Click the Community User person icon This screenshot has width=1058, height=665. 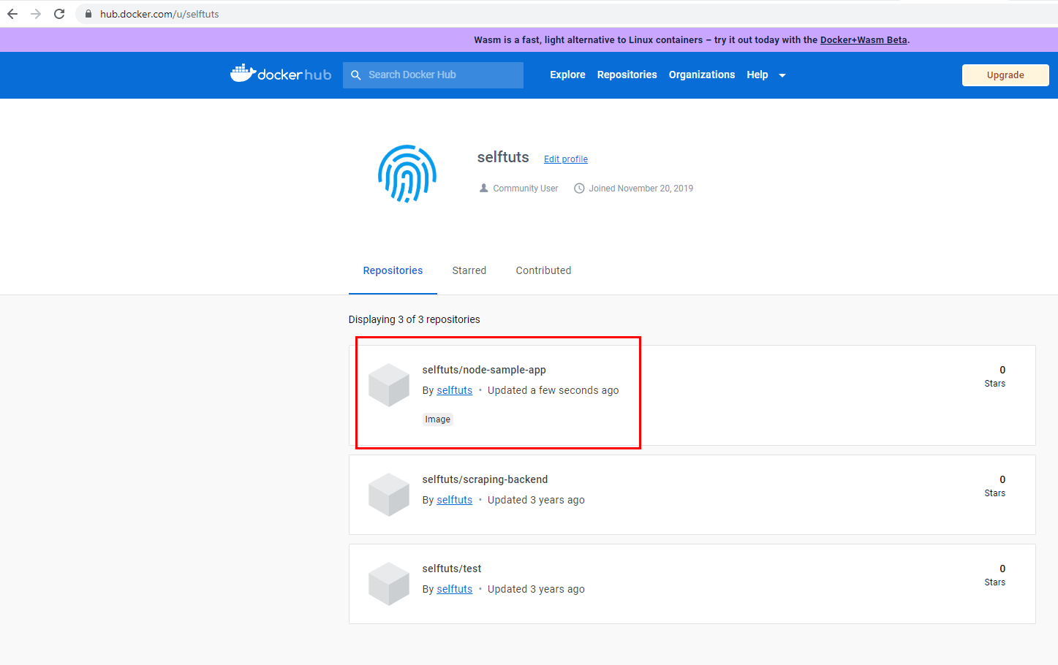484,188
